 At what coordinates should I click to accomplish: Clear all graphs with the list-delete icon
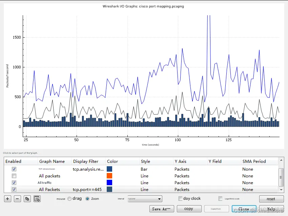coord(37,199)
